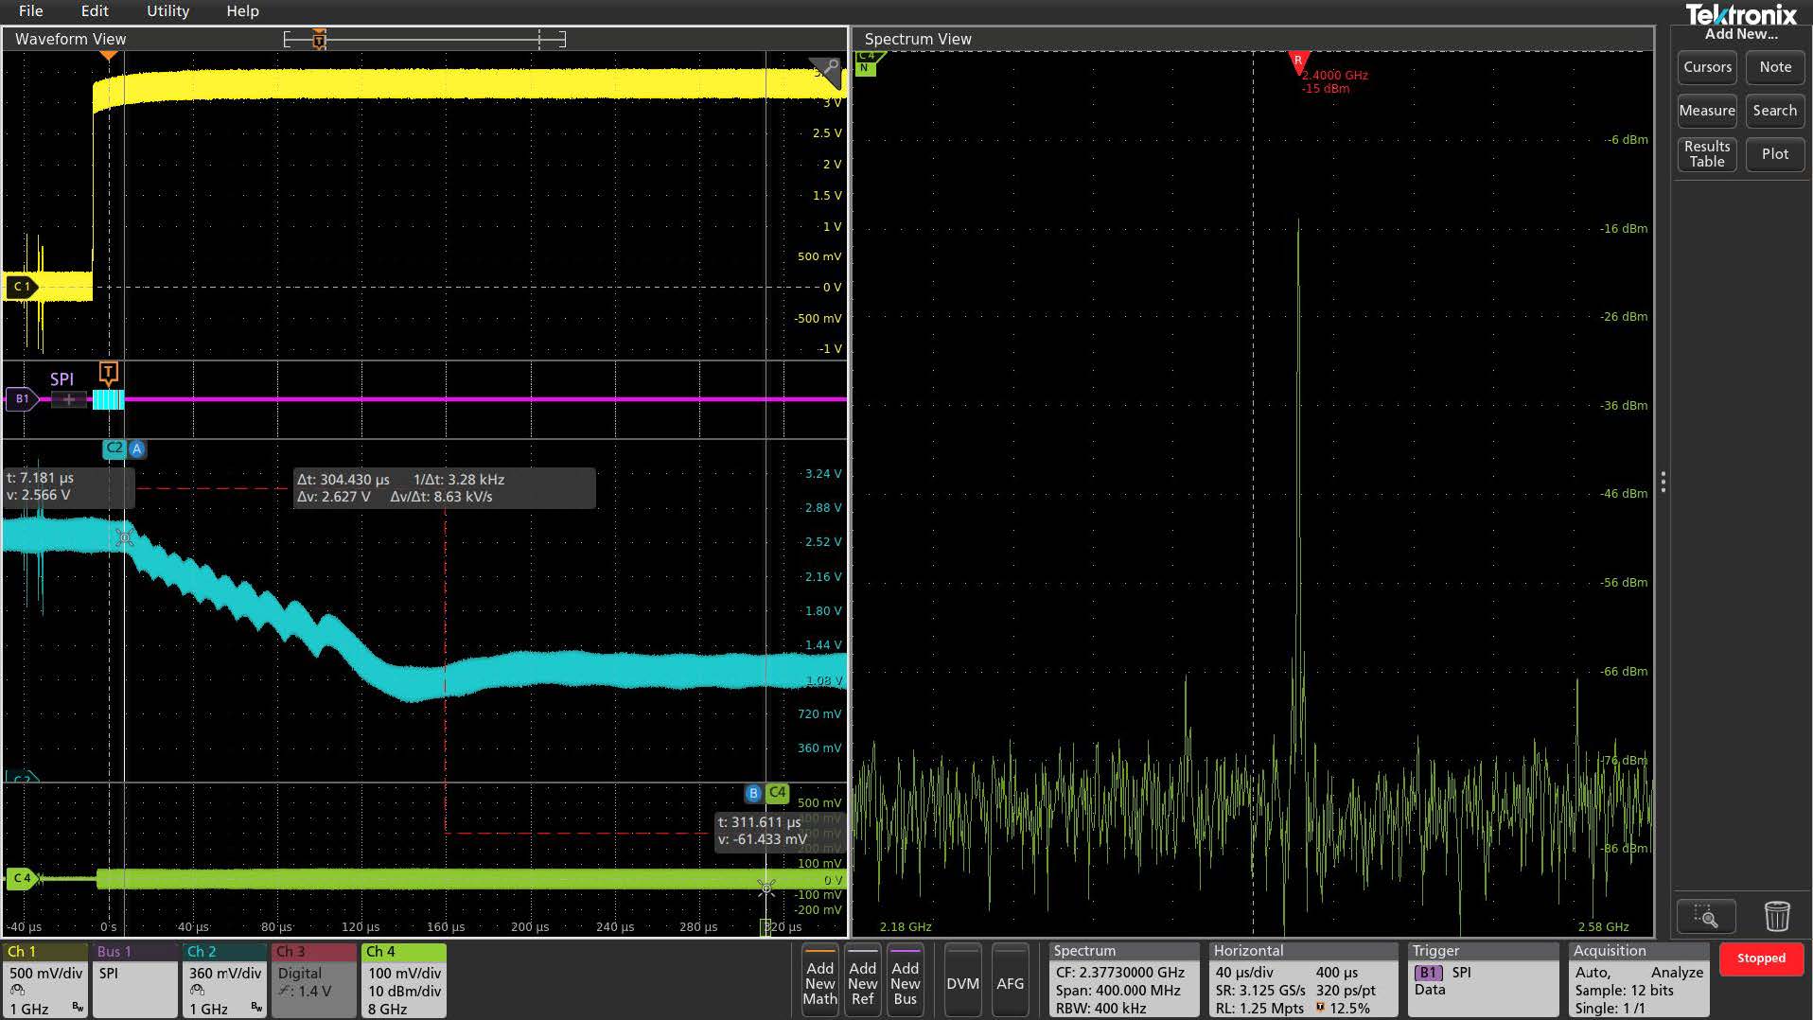The image size is (1813, 1020).
Task: Select the cursor A marker
Action: (137, 448)
